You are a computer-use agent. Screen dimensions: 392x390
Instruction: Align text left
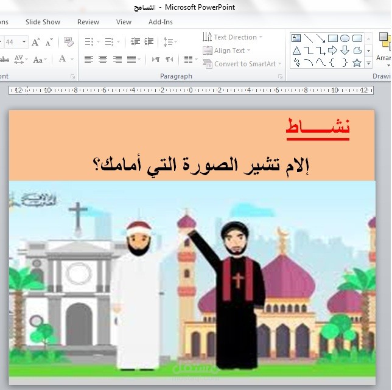[89, 60]
